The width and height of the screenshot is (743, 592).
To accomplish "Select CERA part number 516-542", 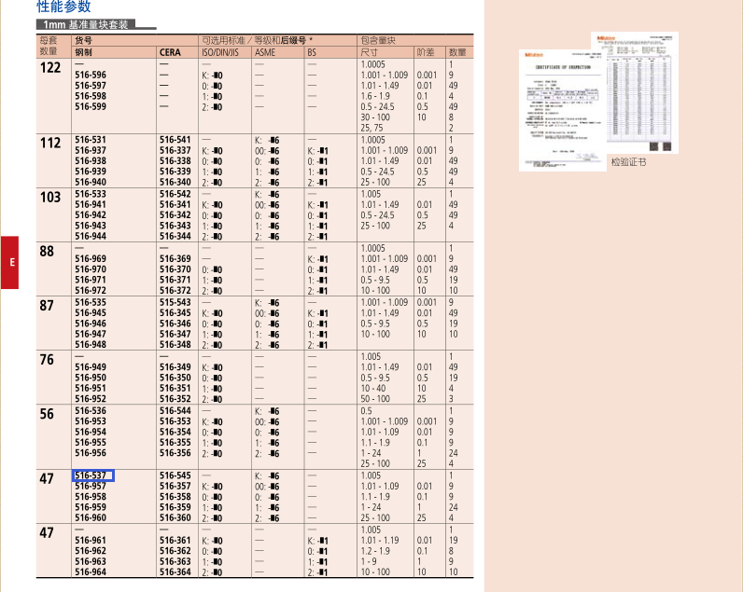I will point(175,194).
